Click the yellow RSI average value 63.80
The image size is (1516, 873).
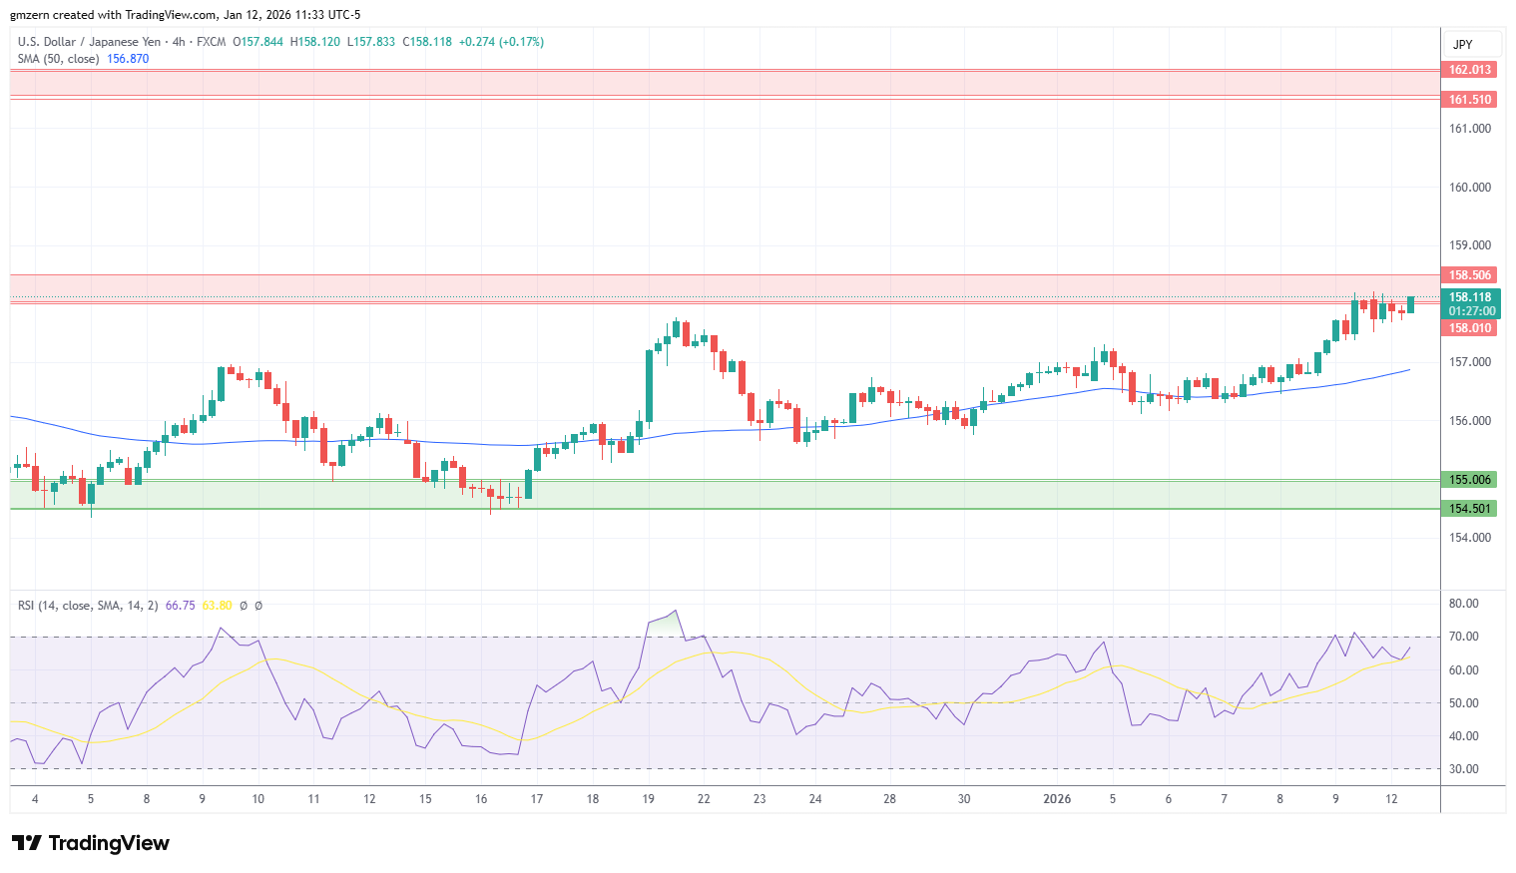click(x=217, y=606)
